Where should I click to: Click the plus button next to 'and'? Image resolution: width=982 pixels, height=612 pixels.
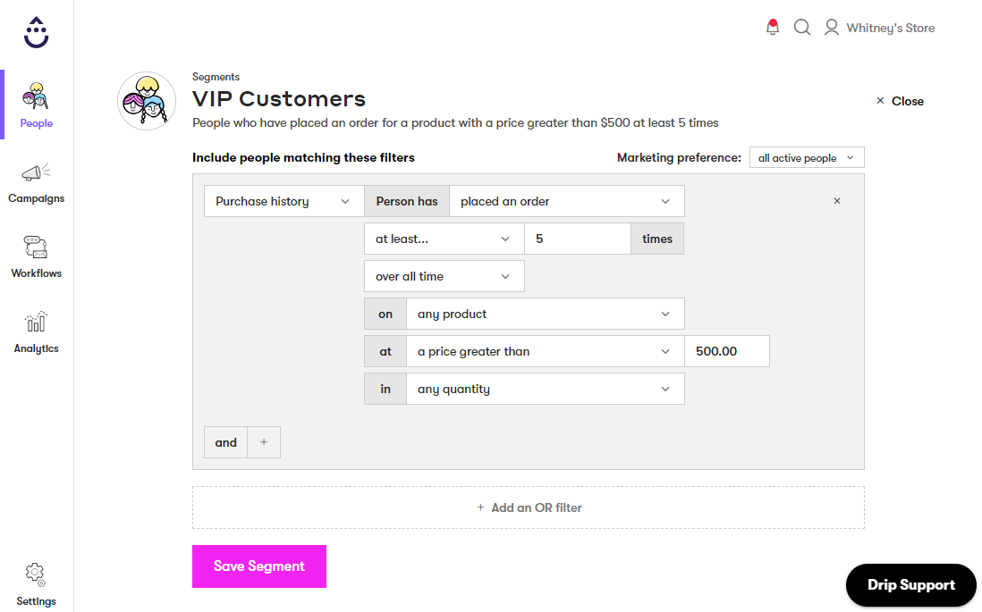263,441
